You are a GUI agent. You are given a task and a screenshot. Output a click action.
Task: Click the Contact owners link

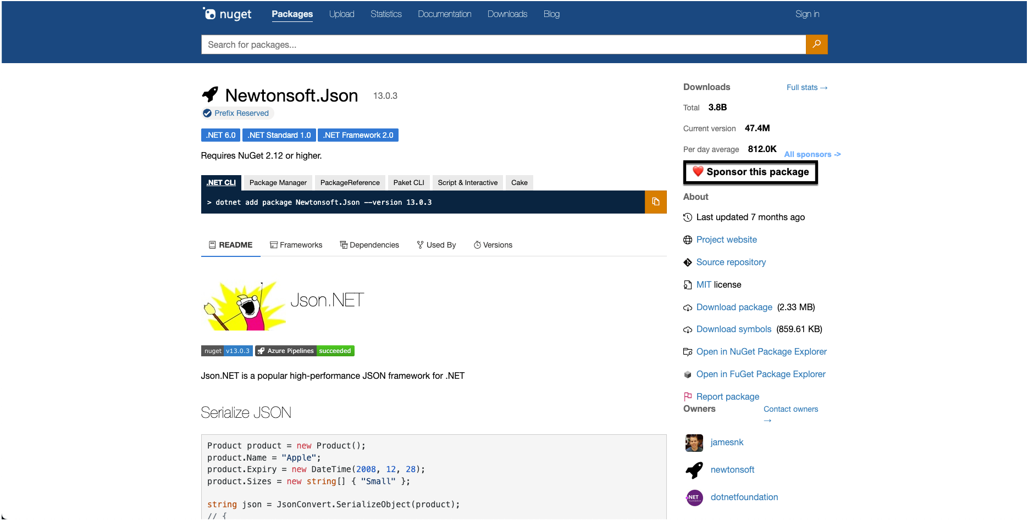(x=791, y=414)
